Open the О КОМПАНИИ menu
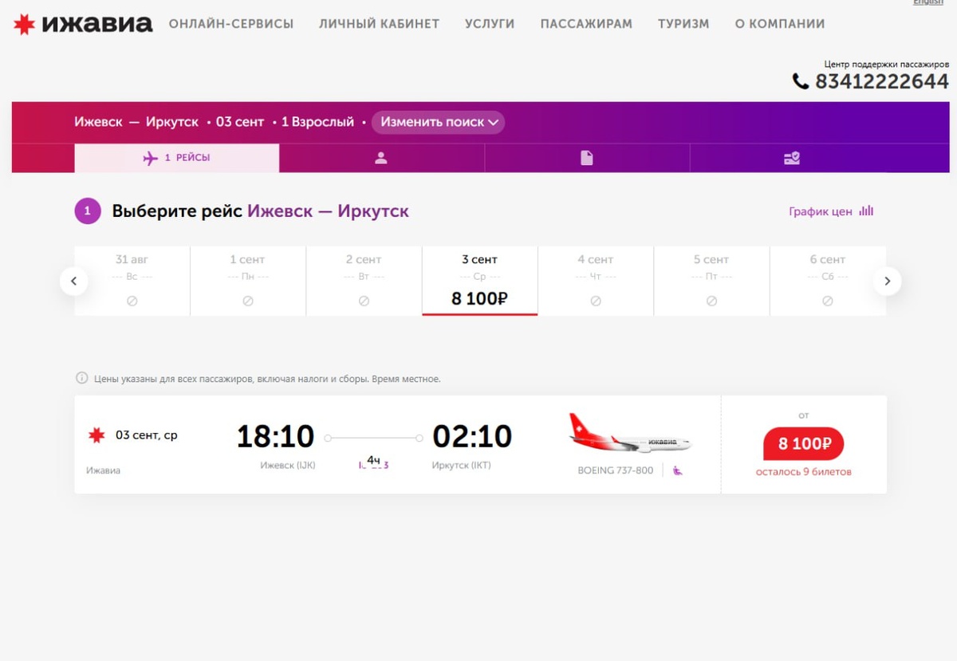This screenshot has width=957, height=661. click(x=780, y=24)
